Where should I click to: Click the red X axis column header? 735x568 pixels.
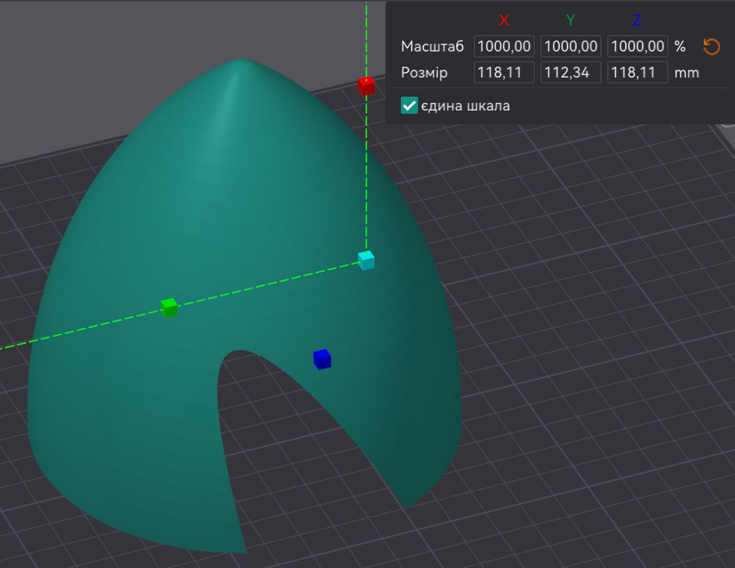pos(504,21)
